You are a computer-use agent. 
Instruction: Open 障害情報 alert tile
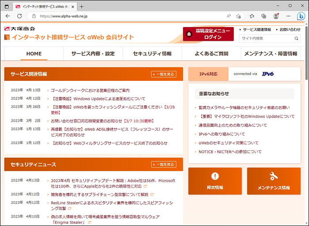[215, 181]
